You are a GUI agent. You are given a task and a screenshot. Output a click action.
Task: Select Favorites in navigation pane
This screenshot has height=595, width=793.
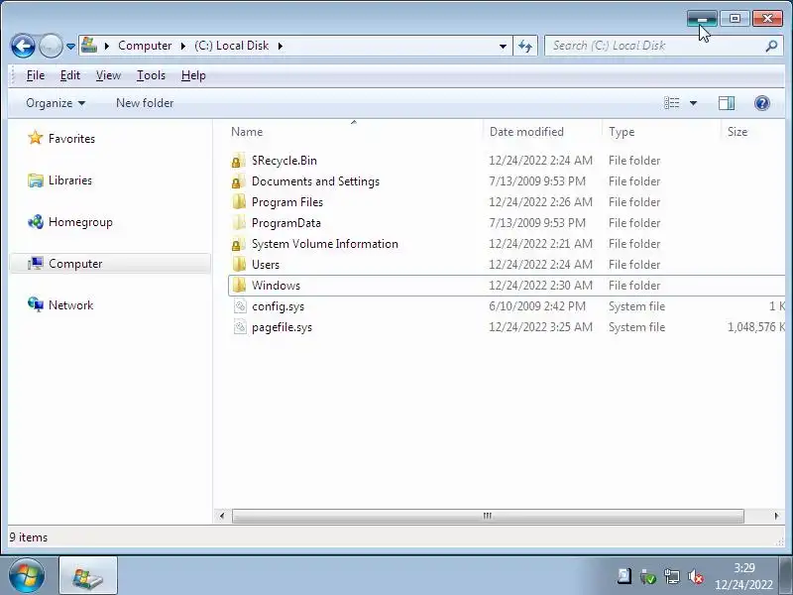(71, 138)
